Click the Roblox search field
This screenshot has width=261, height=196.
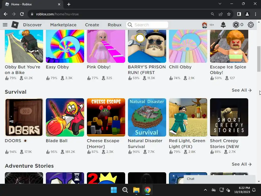coord(147,25)
